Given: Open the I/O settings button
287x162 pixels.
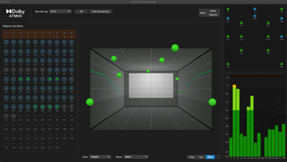Looking at the screenshot, I should coord(81,12).
